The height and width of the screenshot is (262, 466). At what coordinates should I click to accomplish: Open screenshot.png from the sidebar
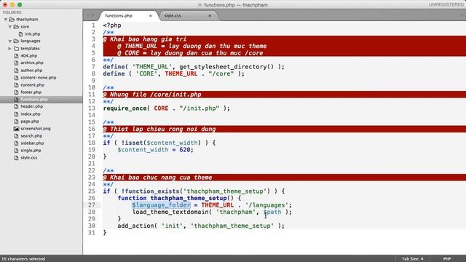[36, 129]
